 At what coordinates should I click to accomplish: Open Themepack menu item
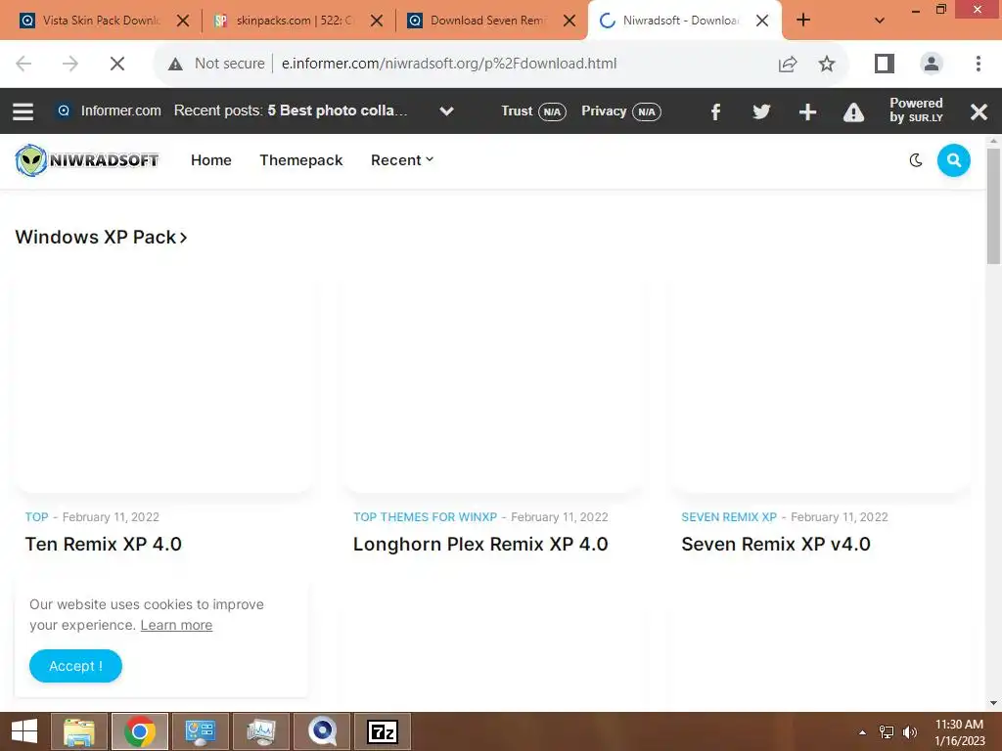pyautogui.click(x=301, y=160)
